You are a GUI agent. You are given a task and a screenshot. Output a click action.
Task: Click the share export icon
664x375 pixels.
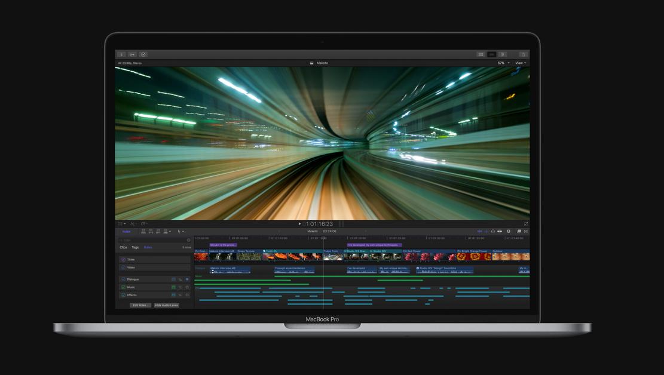(523, 54)
